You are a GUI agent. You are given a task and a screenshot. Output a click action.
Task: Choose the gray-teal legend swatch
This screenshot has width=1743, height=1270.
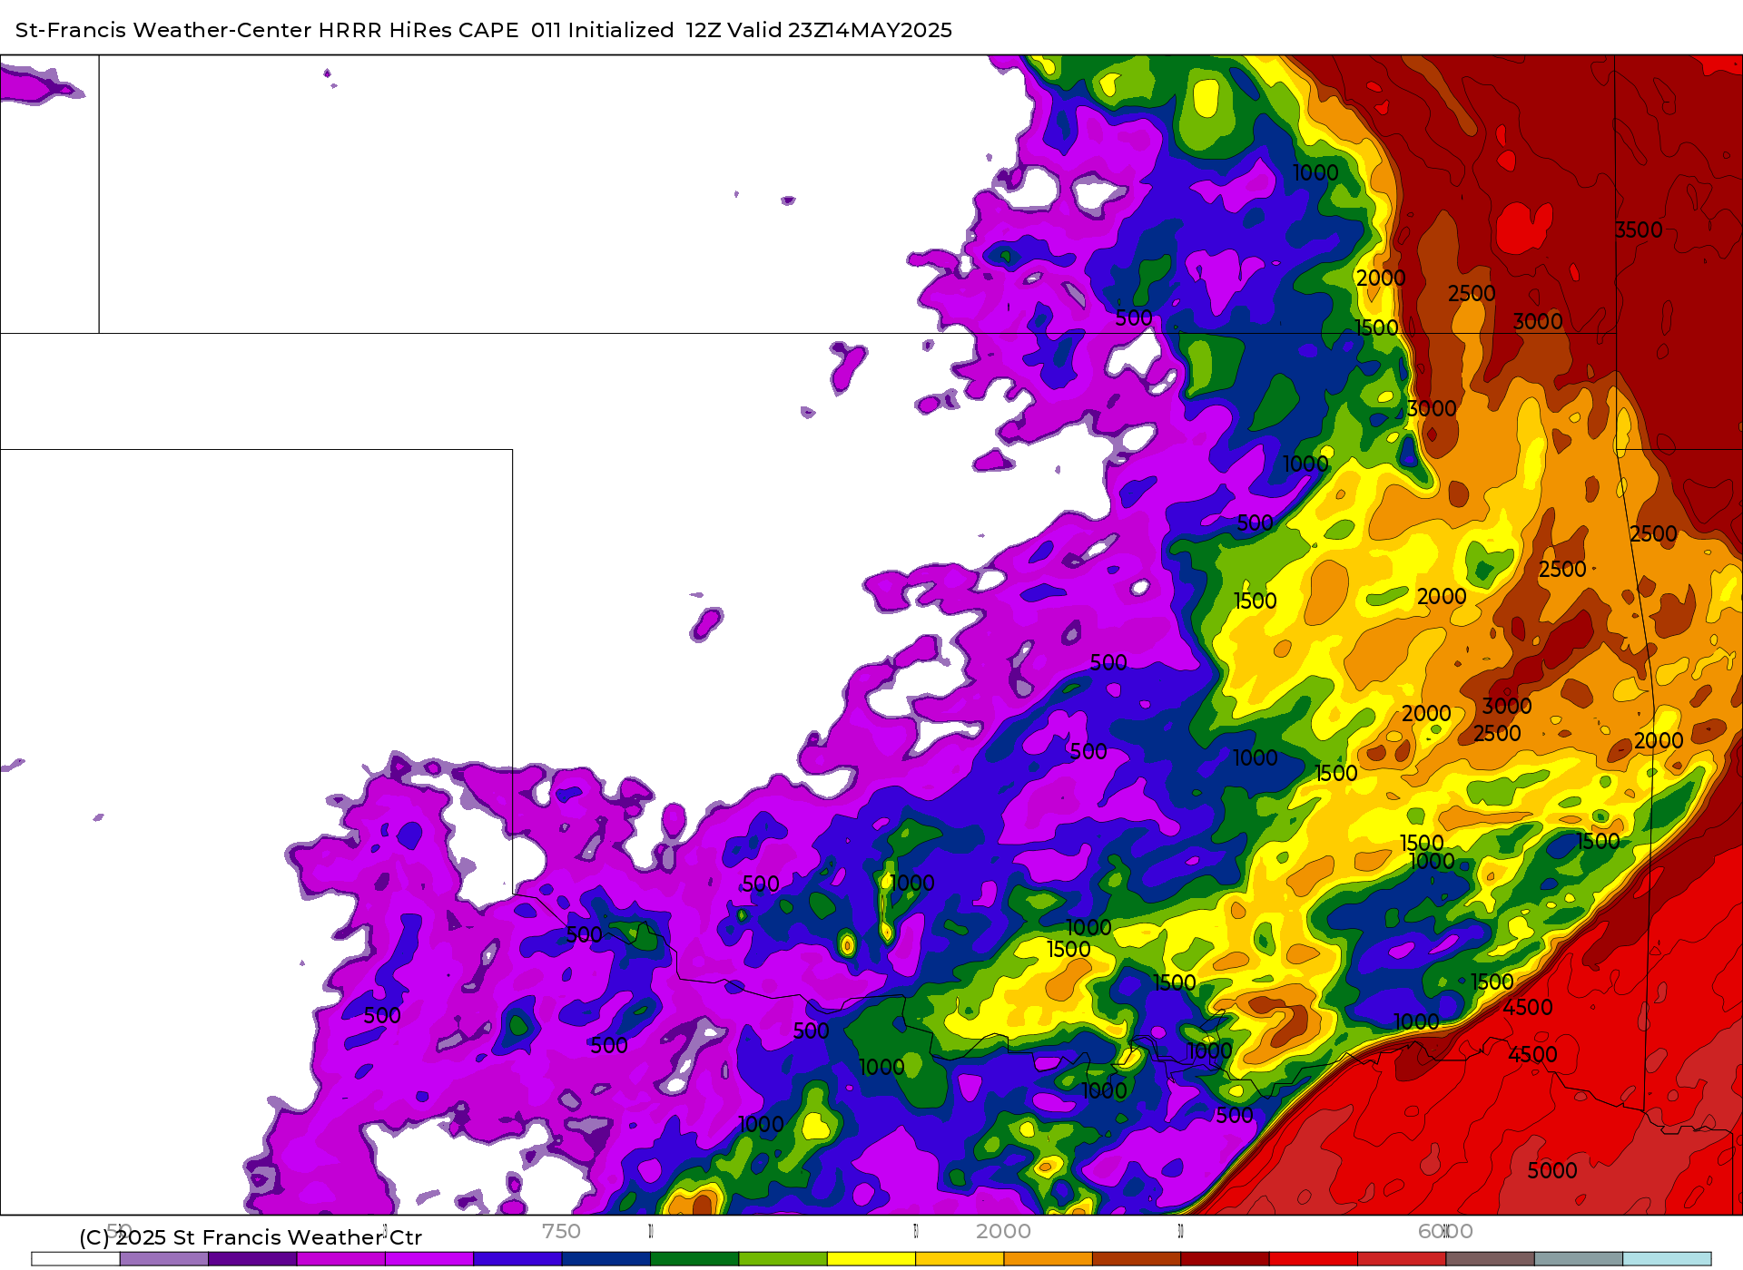(1579, 1259)
